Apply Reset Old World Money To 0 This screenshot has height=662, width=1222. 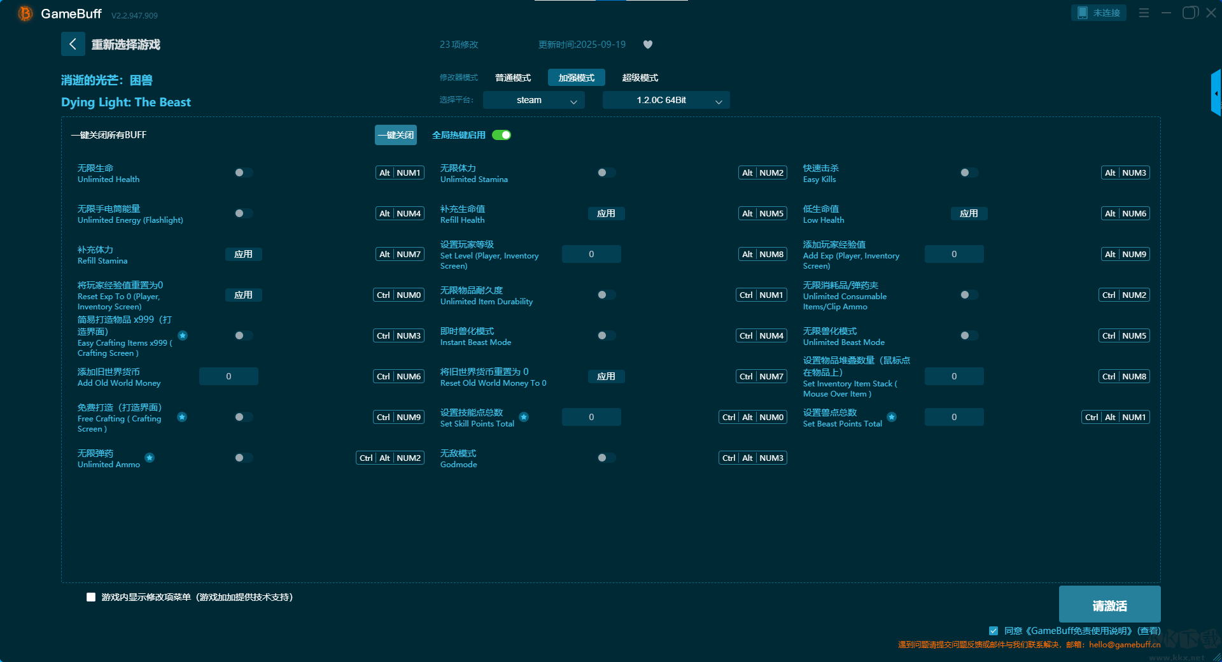coord(606,376)
